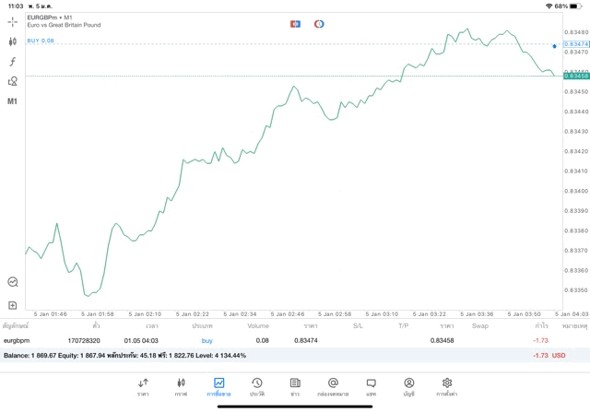Select the eurgbpm buy position row
The height and width of the screenshot is (412, 590).
(x=277, y=340)
